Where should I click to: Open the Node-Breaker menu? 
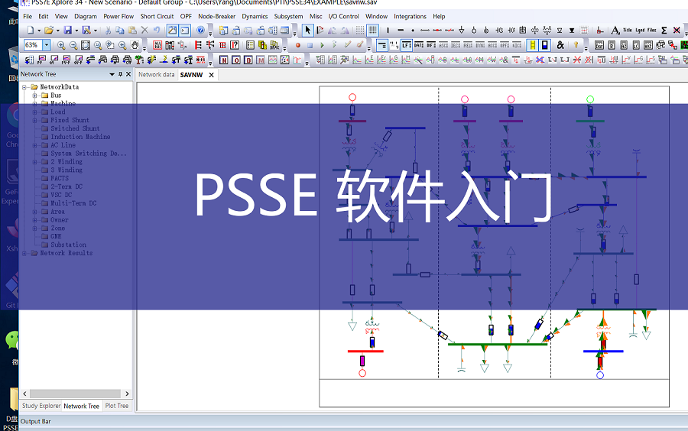click(217, 16)
